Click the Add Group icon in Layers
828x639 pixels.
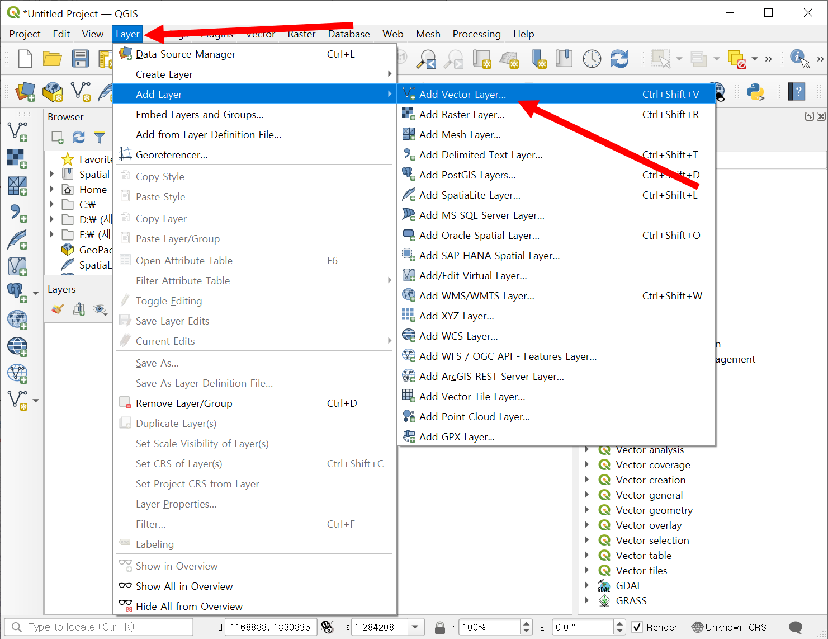79,309
